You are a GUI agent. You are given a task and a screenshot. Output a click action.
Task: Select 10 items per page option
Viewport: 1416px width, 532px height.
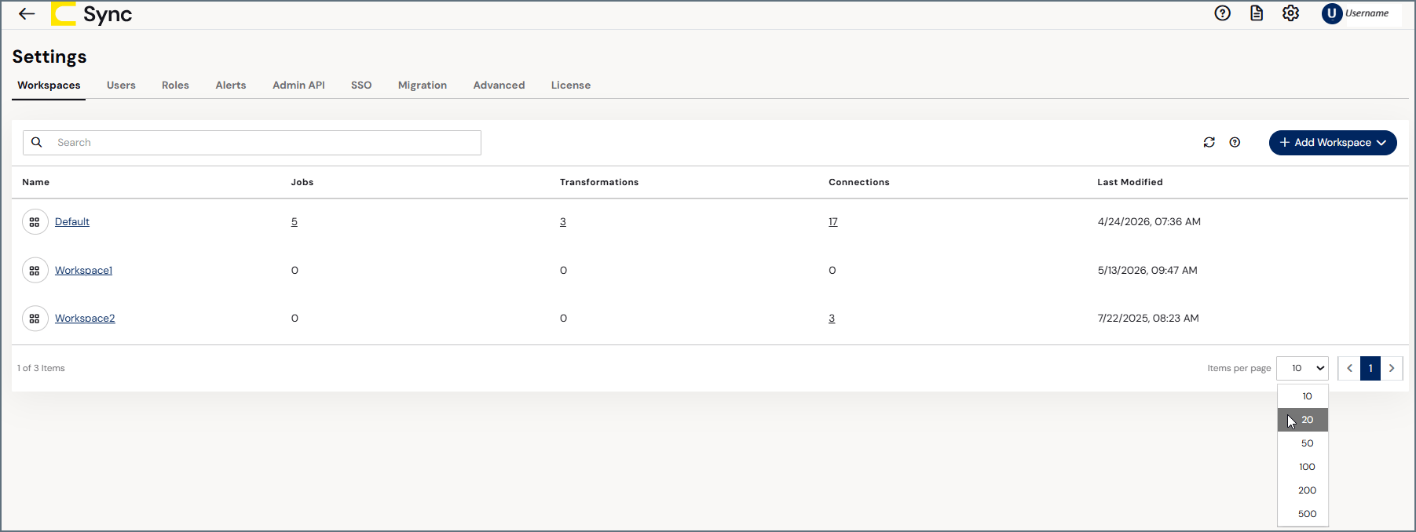tap(1303, 396)
